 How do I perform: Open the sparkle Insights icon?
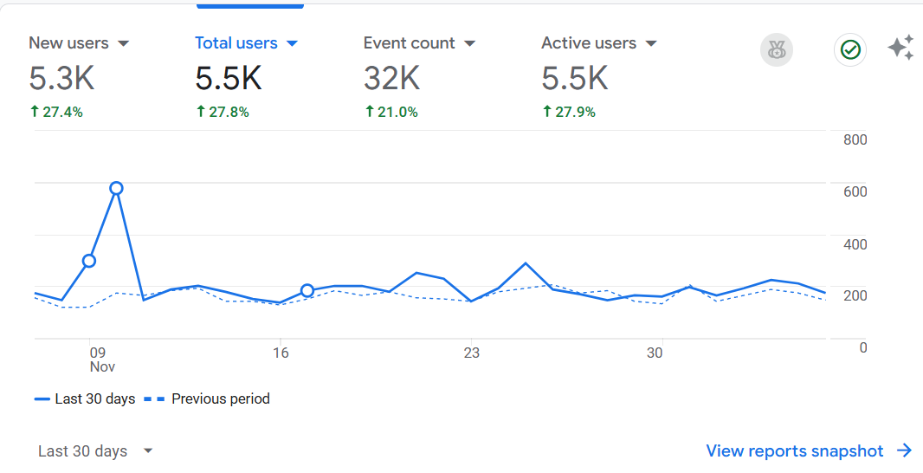(x=902, y=48)
